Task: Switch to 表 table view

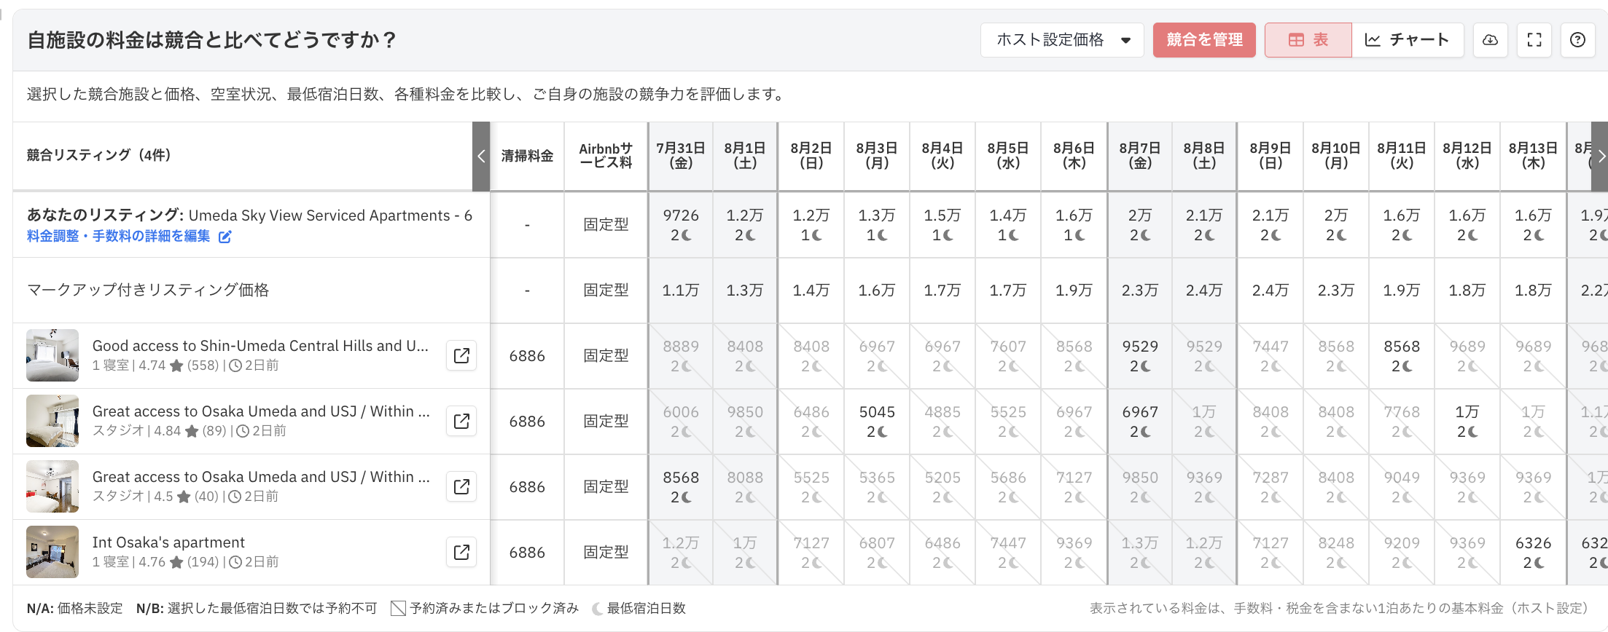Action: click(x=1308, y=40)
